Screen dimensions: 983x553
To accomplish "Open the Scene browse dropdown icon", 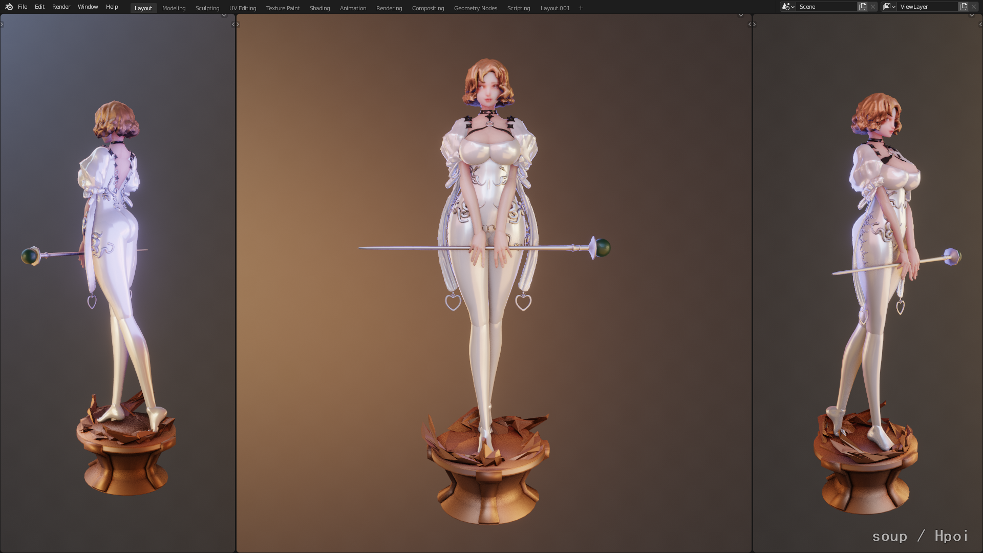I will (x=788, y=7).
